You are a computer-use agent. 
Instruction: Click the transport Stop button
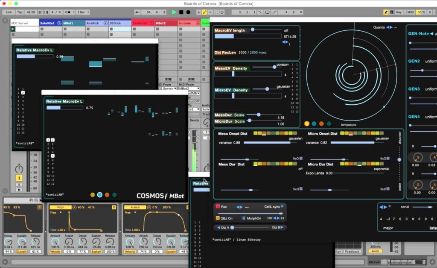click(181, 12)
